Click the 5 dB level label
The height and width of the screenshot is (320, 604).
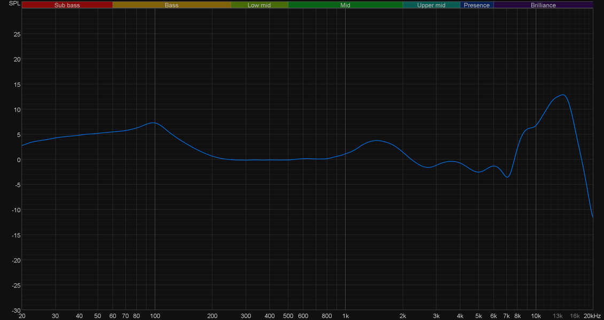(19, 134)
